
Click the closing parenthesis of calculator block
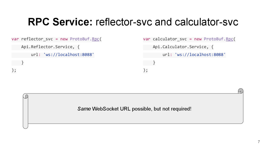click(x=144, y=70)
